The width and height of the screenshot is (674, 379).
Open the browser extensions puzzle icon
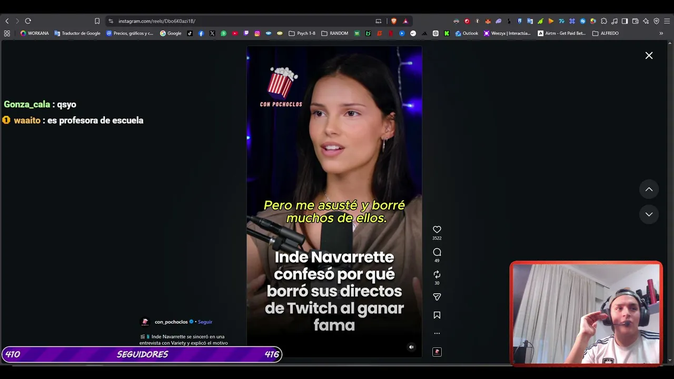point(603,21)
